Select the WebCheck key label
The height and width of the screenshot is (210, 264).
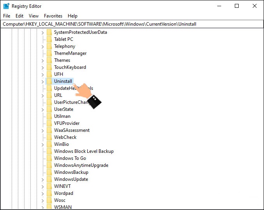(65, 137)
